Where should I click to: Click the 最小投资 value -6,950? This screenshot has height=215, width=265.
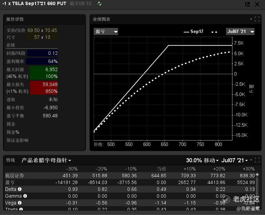click(x=51, y=107)
